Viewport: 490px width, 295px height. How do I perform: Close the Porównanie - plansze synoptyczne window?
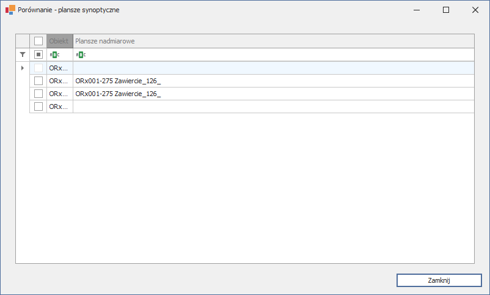[x=475, y=10]
